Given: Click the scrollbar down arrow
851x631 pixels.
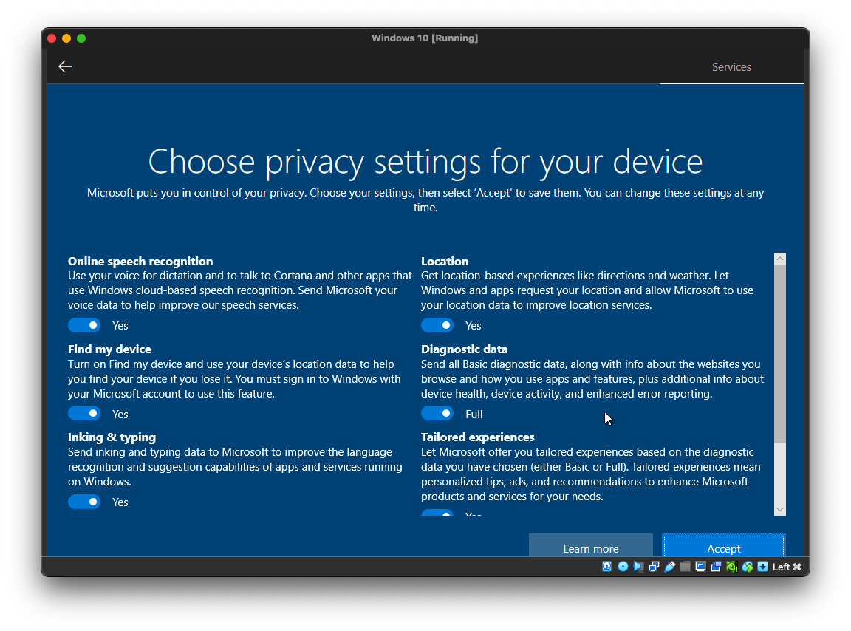Looking at the screenshot, I should pos(779,509).
